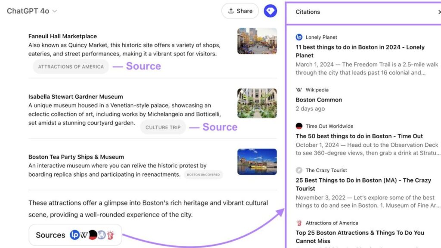The image size is (441, 248).
Task: Click the ATTRACTIONS OF AMERICA source chip
Action: click(x=71, y=67)
